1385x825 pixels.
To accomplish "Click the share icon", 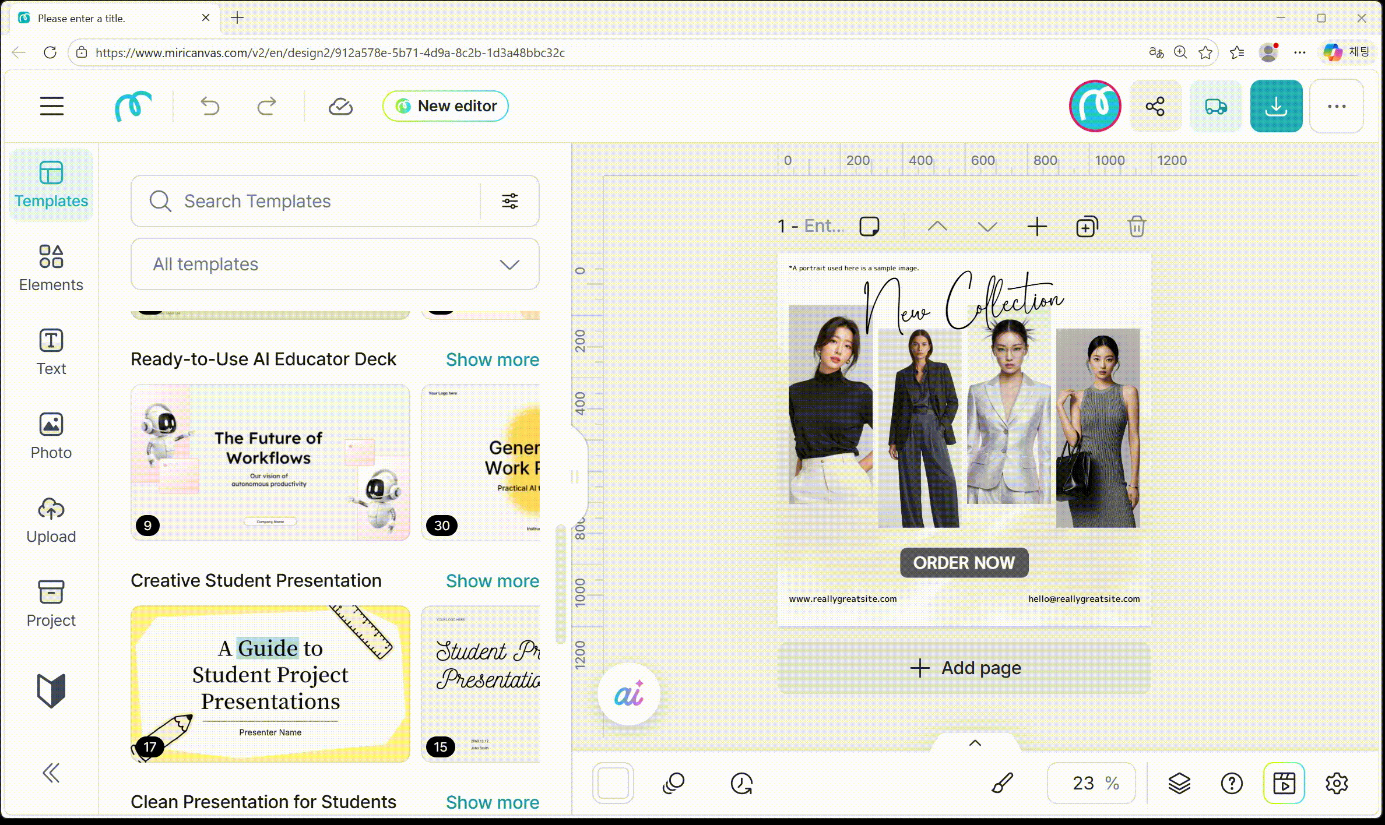I will (x=1155, y=106).
